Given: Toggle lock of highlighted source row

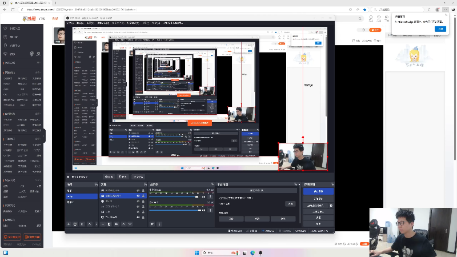Looking at the screenshot, I should tap(143, 196).
